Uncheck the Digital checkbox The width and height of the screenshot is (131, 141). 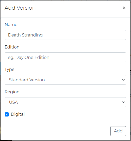[7, 114]
